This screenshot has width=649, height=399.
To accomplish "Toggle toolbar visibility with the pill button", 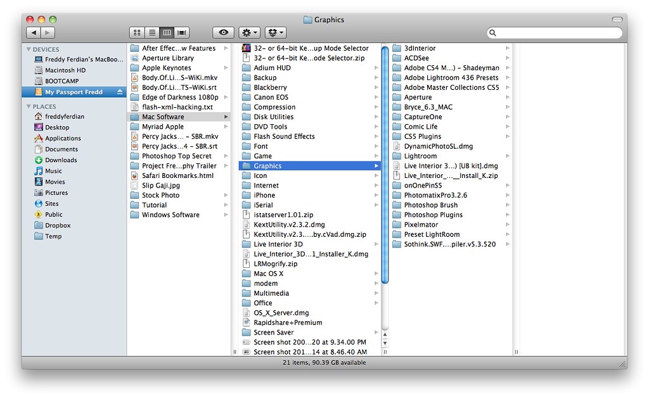I will [x=617, y=20].
